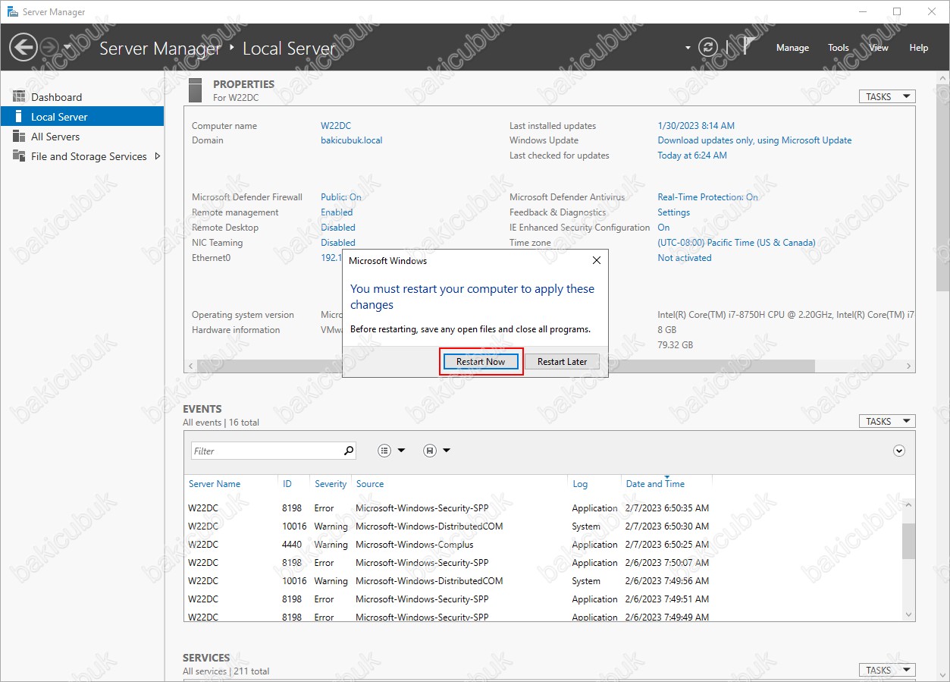Open the notifications flag
Viewport: 950px width, 682px height.
tap(748, 47)
